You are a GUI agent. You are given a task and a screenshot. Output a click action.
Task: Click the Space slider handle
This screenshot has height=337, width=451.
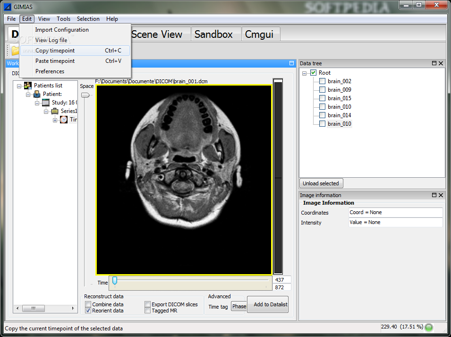point(85,95)
